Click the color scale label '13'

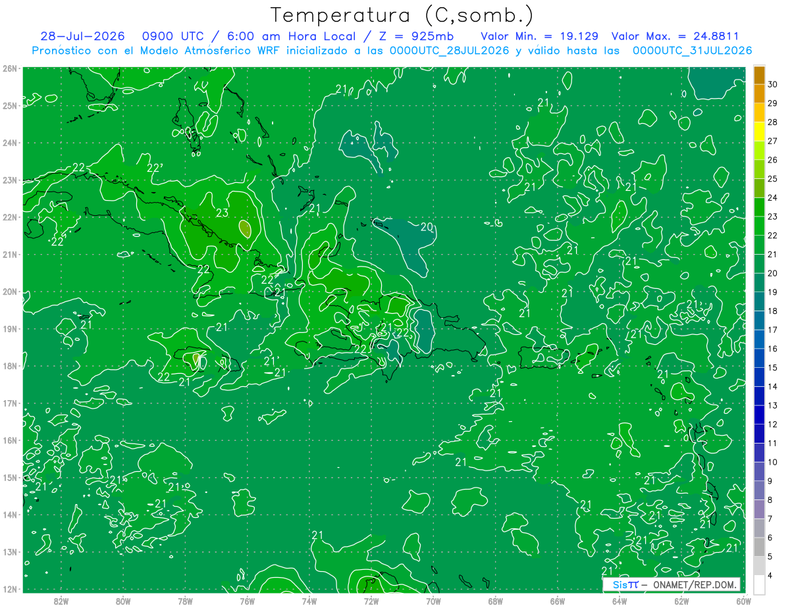(x=773, y=405)
